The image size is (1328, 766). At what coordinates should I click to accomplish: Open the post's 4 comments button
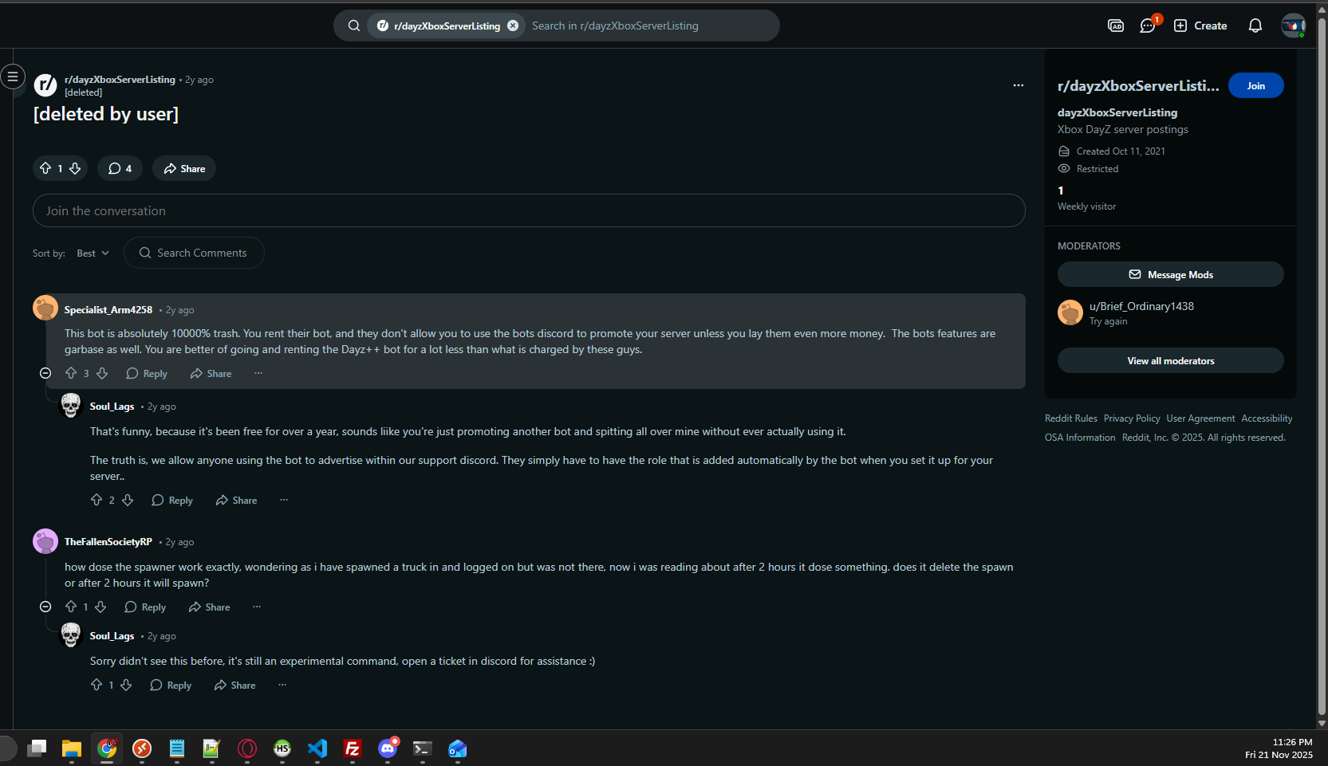pos(120,168)
